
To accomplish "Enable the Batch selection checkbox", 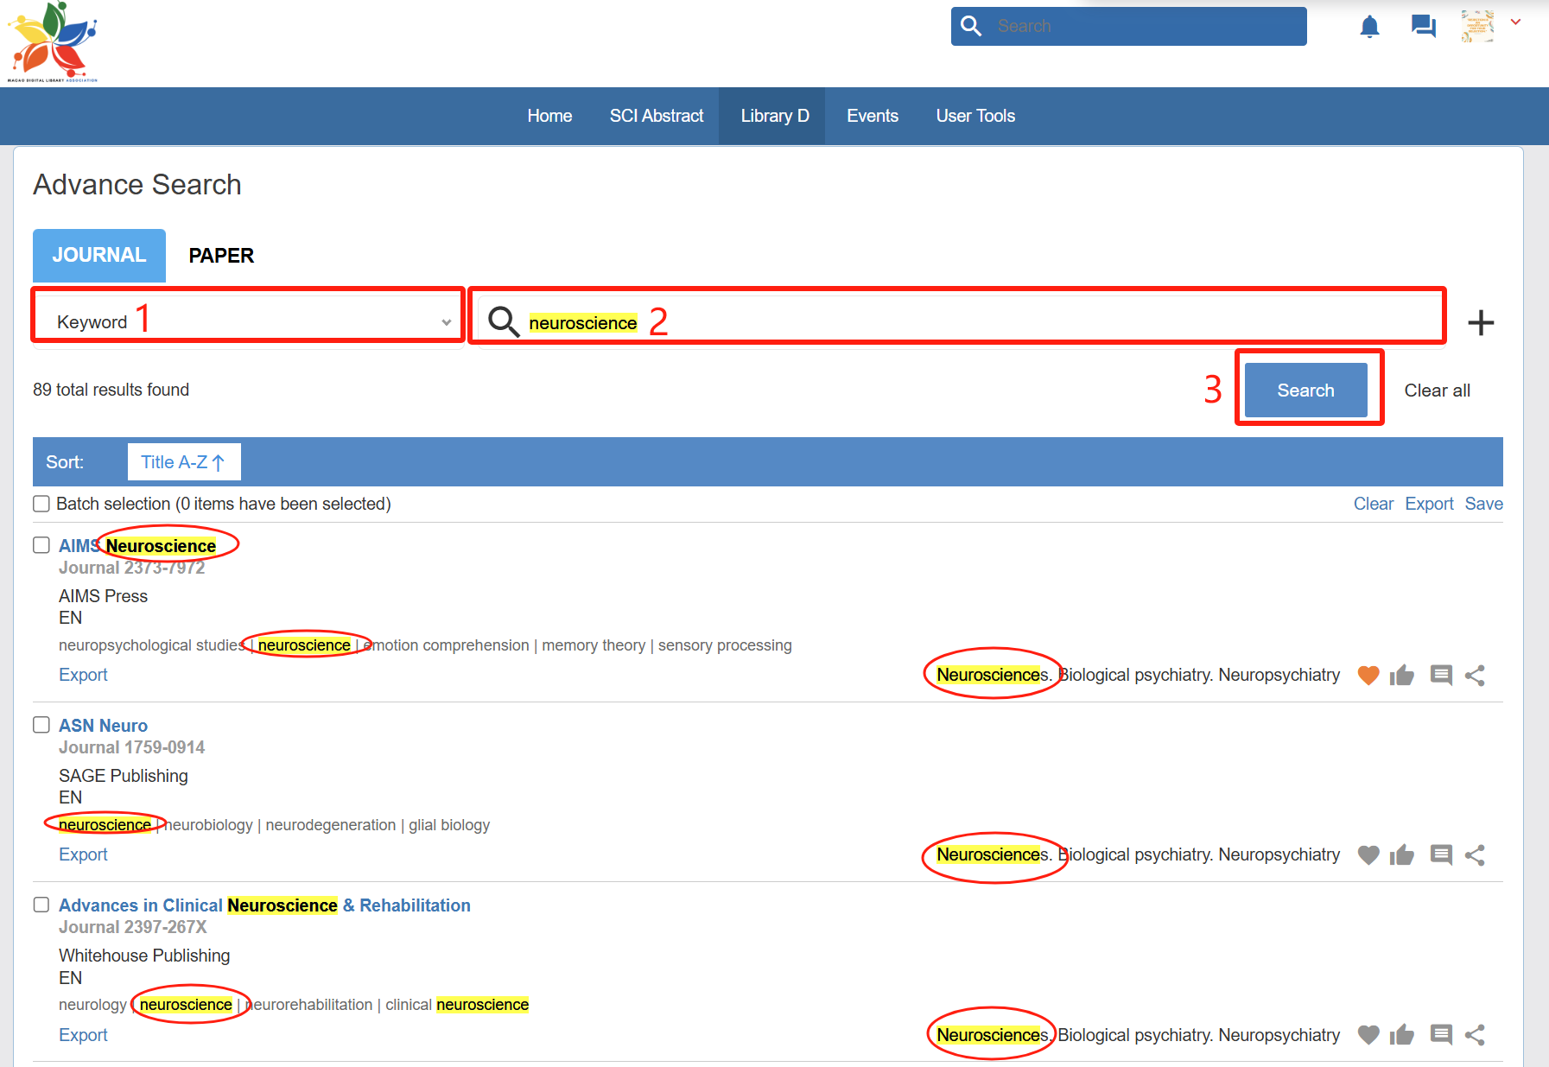I will (41, 504).
